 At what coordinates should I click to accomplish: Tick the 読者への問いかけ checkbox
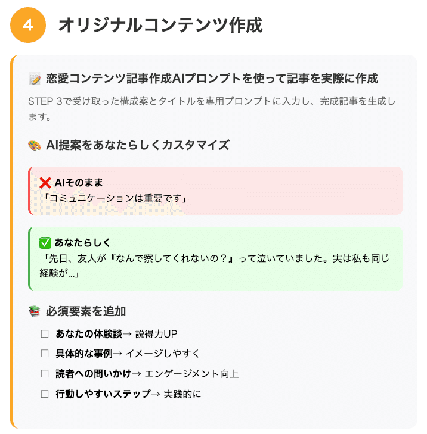pos(45,374)
